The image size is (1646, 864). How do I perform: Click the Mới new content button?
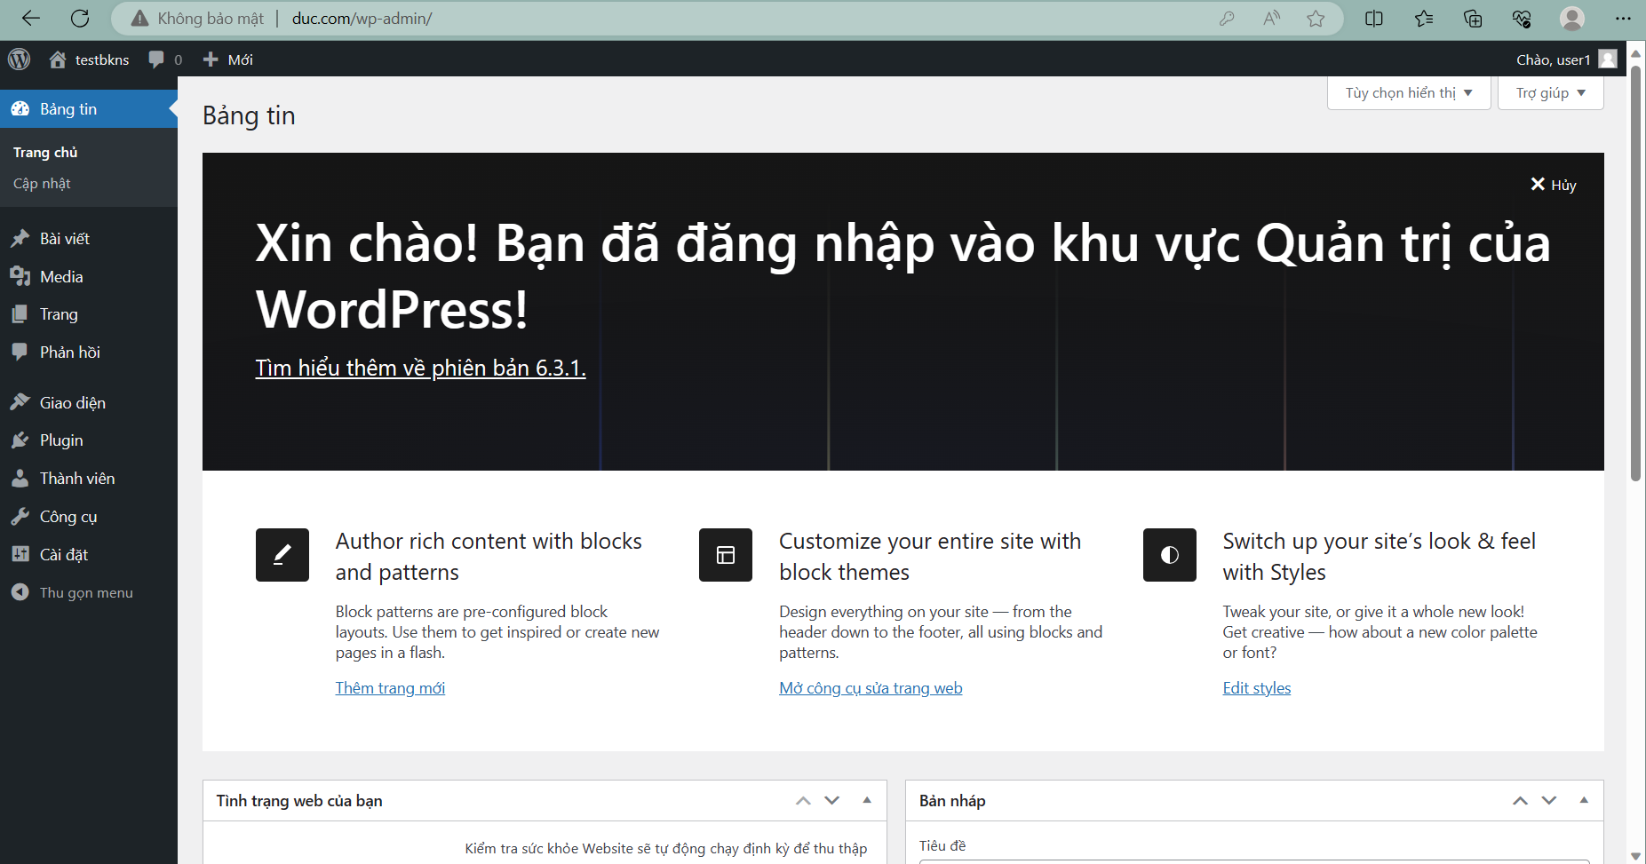228,59
